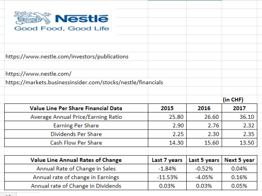Select the 'Value Line Per Share Financial Data' header
Viewport: 262px width, 196px height.
click(76, 108)
